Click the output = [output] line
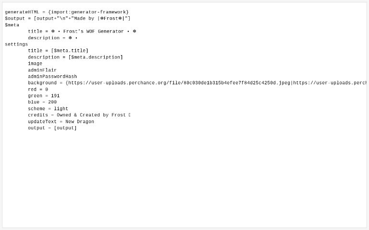Screen dimensions: 369x230 pyautogui.click(x=52, y=127)
